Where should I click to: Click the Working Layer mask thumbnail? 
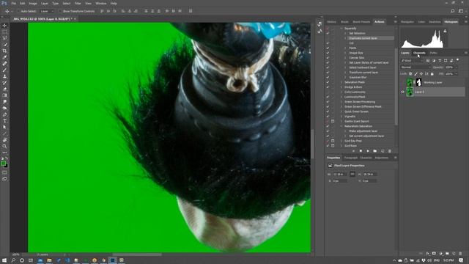tap(418, 82)
